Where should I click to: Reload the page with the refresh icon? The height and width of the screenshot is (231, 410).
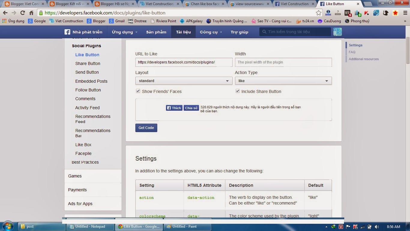pos(23,13)
